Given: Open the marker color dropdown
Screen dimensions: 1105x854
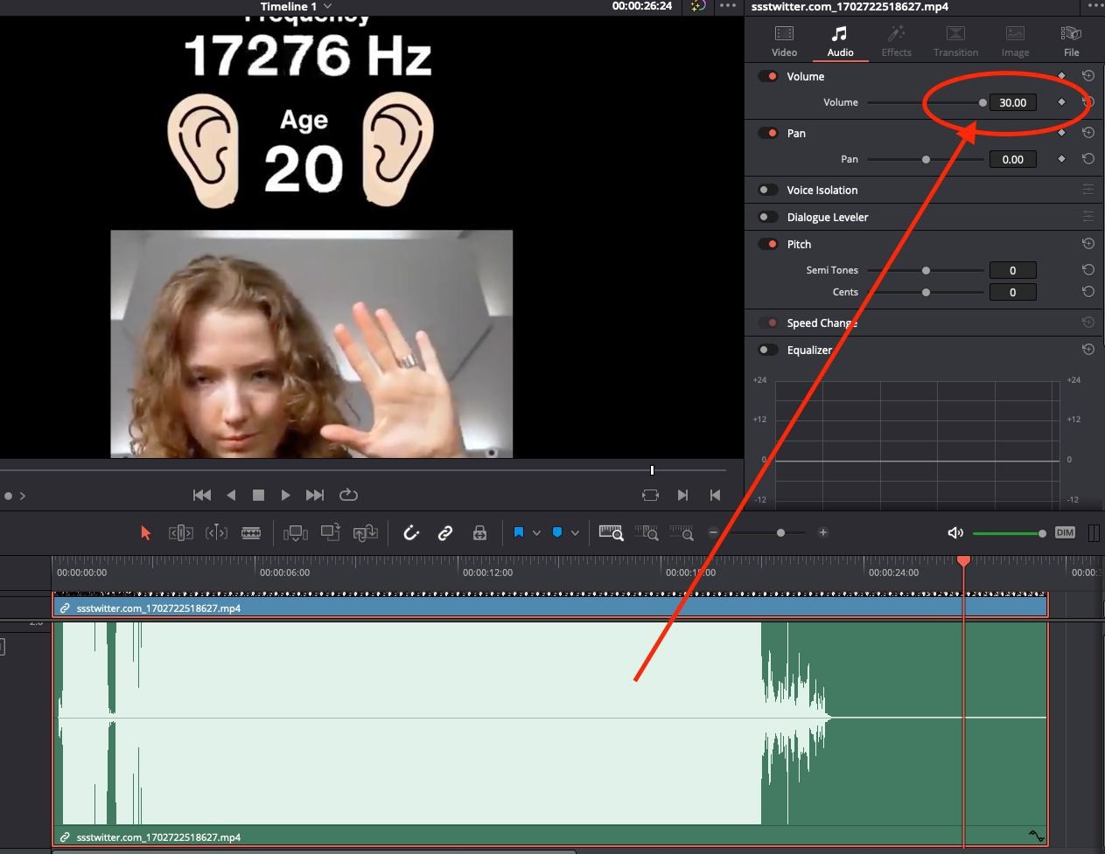Looking at the screenshot, I should click(x=575, y=532).
